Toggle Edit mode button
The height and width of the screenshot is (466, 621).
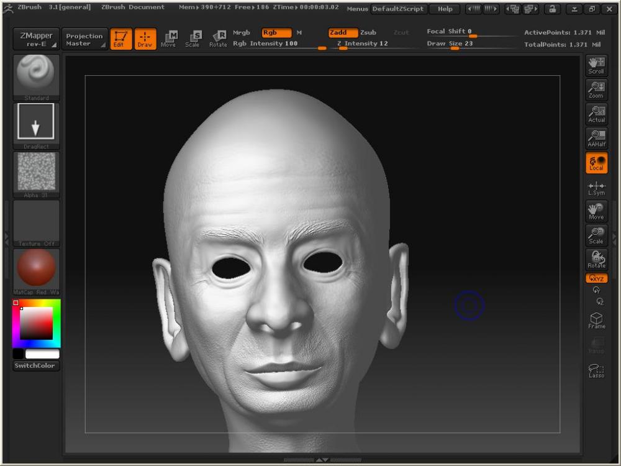tap(120, 39)
